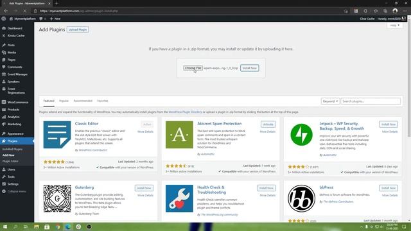This screenshot has width=411, height=231.
Task: Click the Upload Plugin button
Action: (x=78, y=30)
